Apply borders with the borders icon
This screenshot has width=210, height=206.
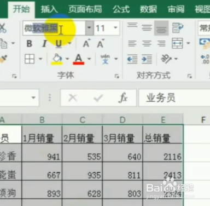[x=30, y=59]
